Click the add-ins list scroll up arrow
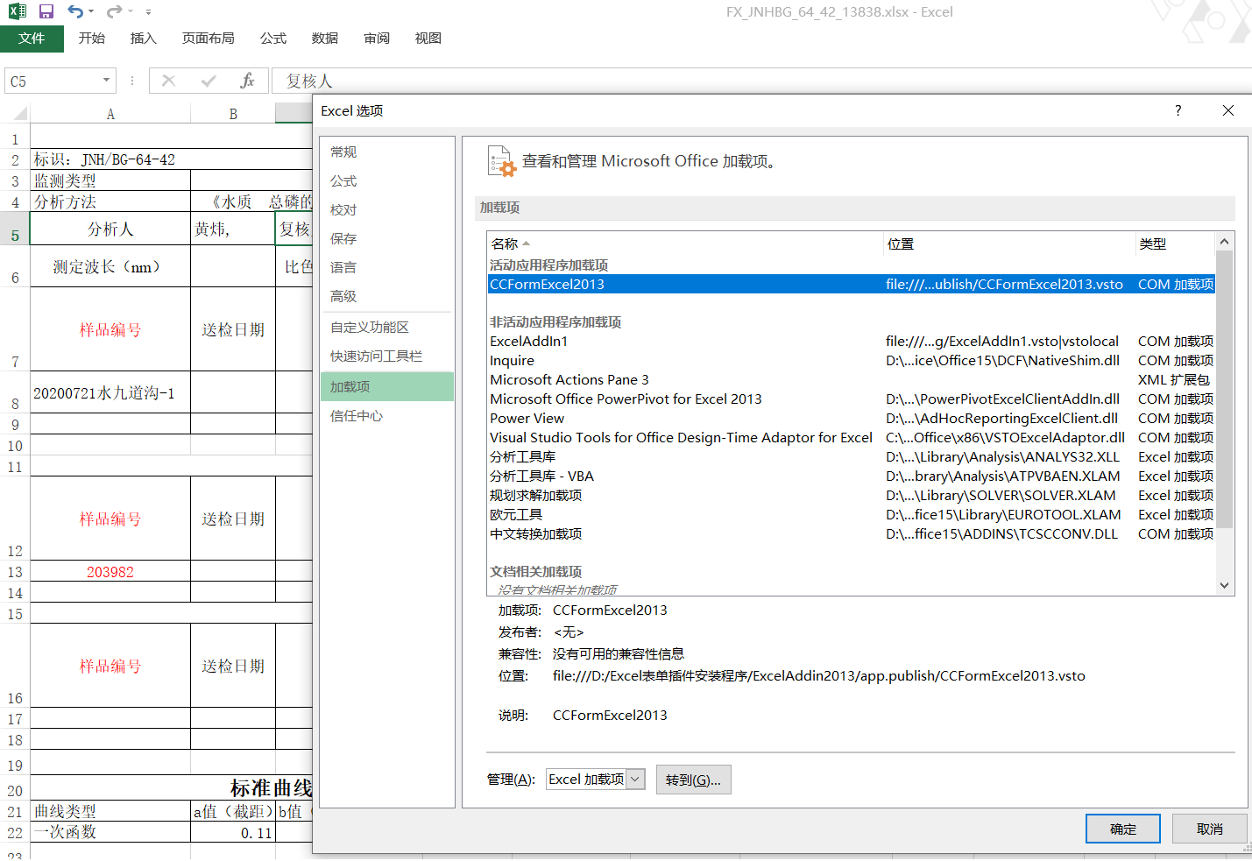The image size is (1252, 861). point(1225,241)
